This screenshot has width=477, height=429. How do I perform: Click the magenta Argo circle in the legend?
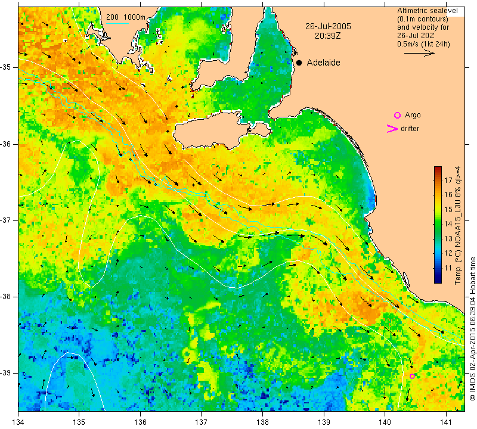point(397,115)
